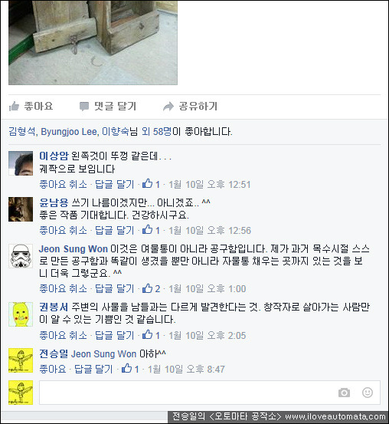
Task: Open the 외 58명 likers list
Action: [157, 132]
